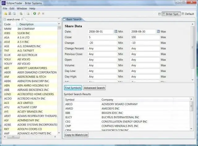
Task: Click the Close Max field containing 100
Action: click(x=145, y=37)
